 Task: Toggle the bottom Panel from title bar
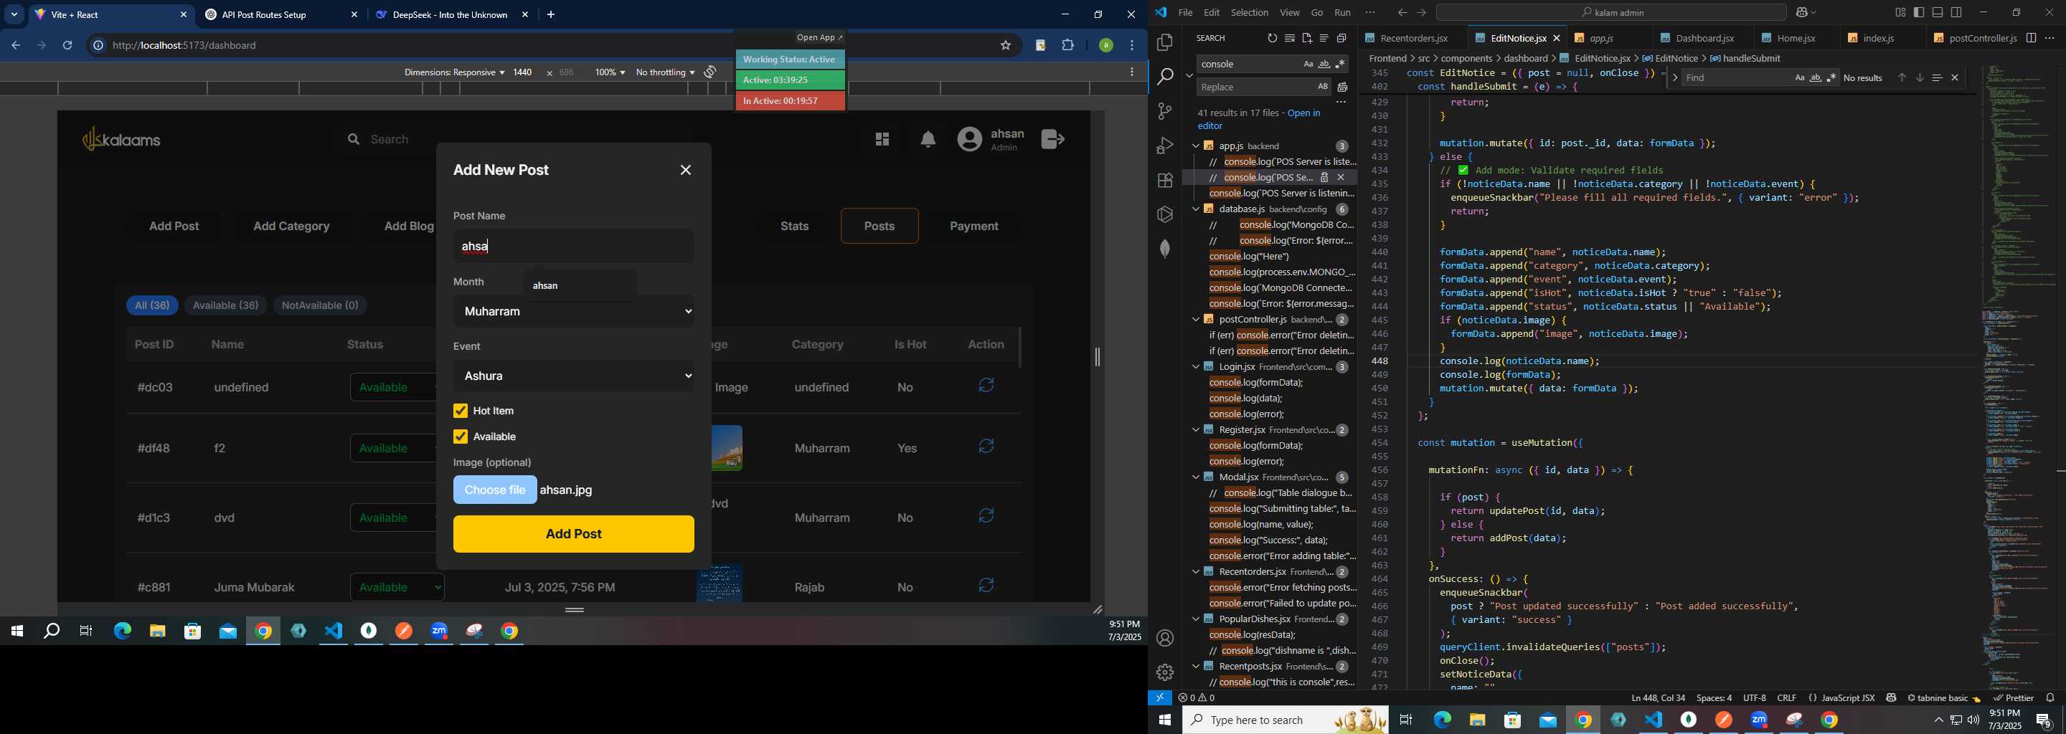pyautogui.click(x=1938, y=13)
